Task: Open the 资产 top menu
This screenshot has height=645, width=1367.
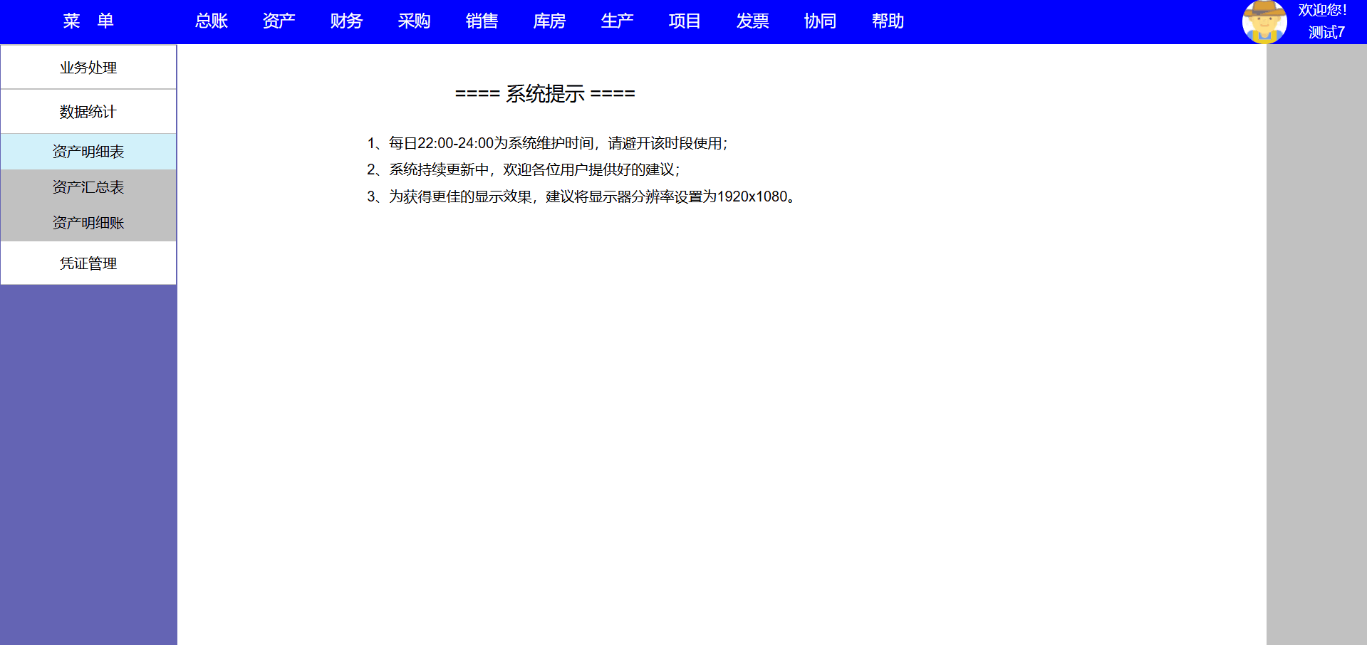Action: [279, 21]
